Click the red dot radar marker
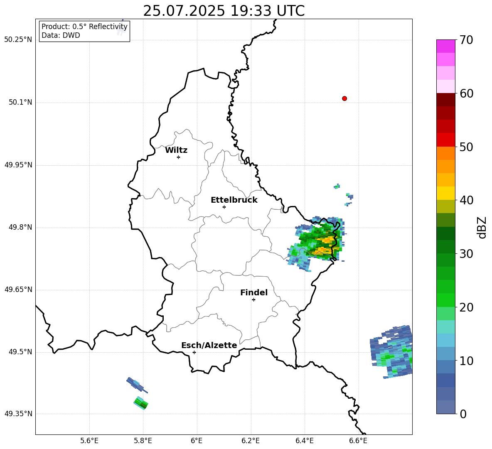The width and height of the screenshot is (492, 449). (344, 98)
